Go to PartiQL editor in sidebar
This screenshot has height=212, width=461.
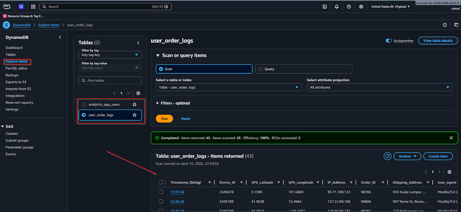pos(17,68)
